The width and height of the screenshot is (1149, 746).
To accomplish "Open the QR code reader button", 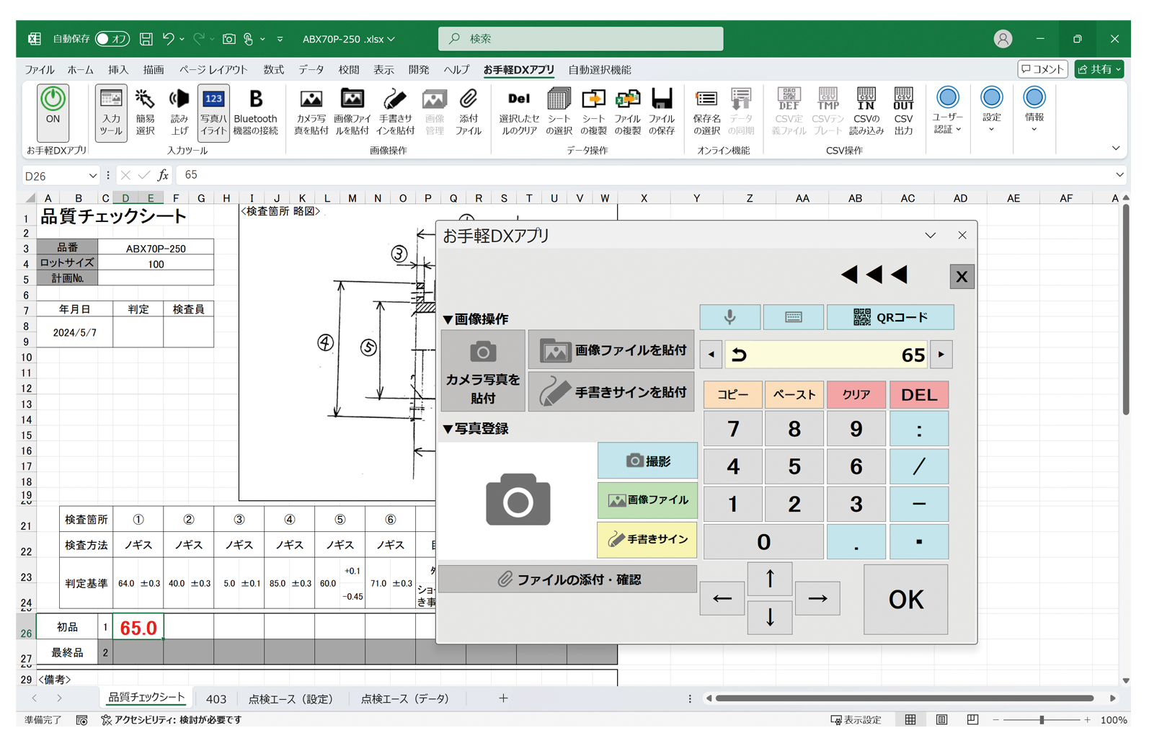I will coord(890,317).
